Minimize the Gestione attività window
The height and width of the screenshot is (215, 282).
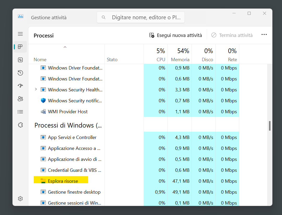[234, 13]
